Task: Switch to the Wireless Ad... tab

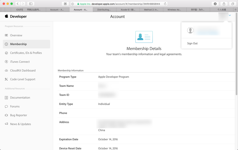Action: [x=175, y=10]
